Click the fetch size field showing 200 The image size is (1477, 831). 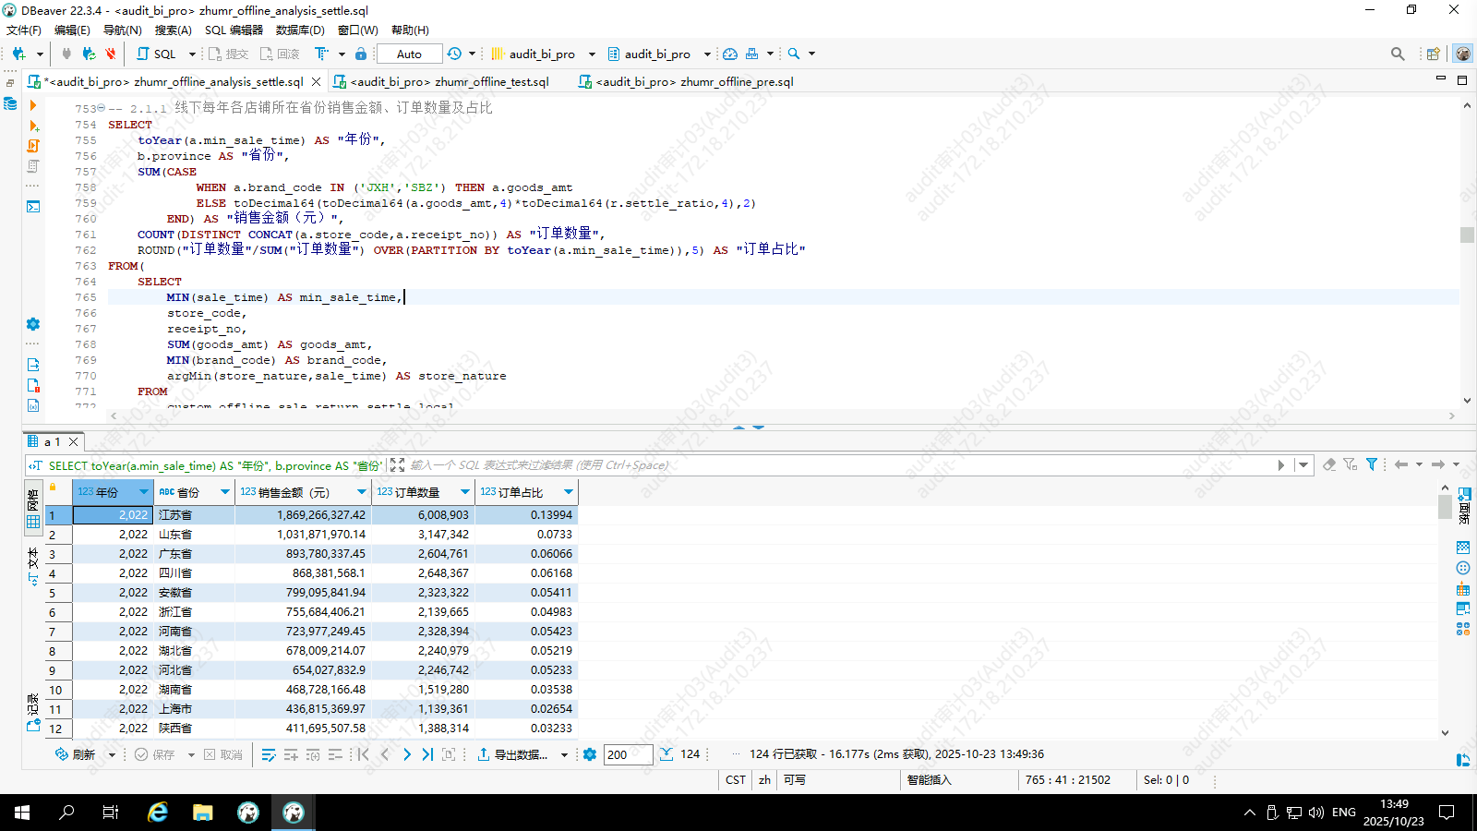coord(628,754)
